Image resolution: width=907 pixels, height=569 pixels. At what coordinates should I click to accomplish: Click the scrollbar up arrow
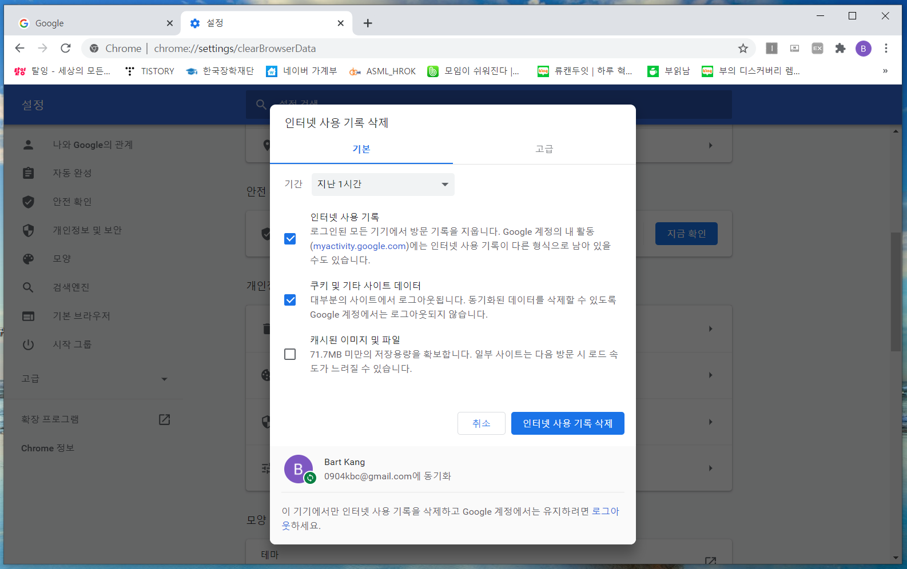pos(896,131)
